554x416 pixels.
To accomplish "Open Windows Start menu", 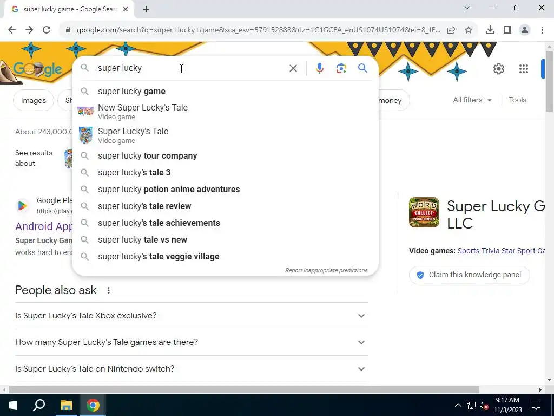I will (x=13, y=405).
